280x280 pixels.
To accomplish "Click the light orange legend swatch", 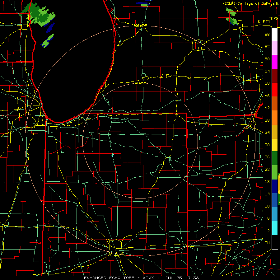I will point(275,118).
